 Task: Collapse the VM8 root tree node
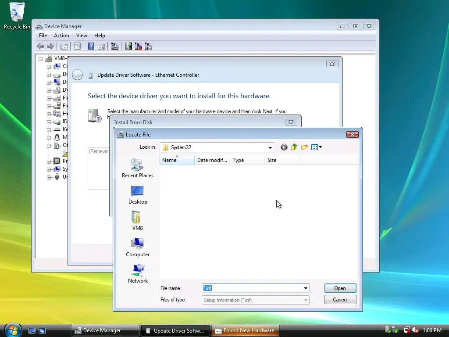coord(41,59)
